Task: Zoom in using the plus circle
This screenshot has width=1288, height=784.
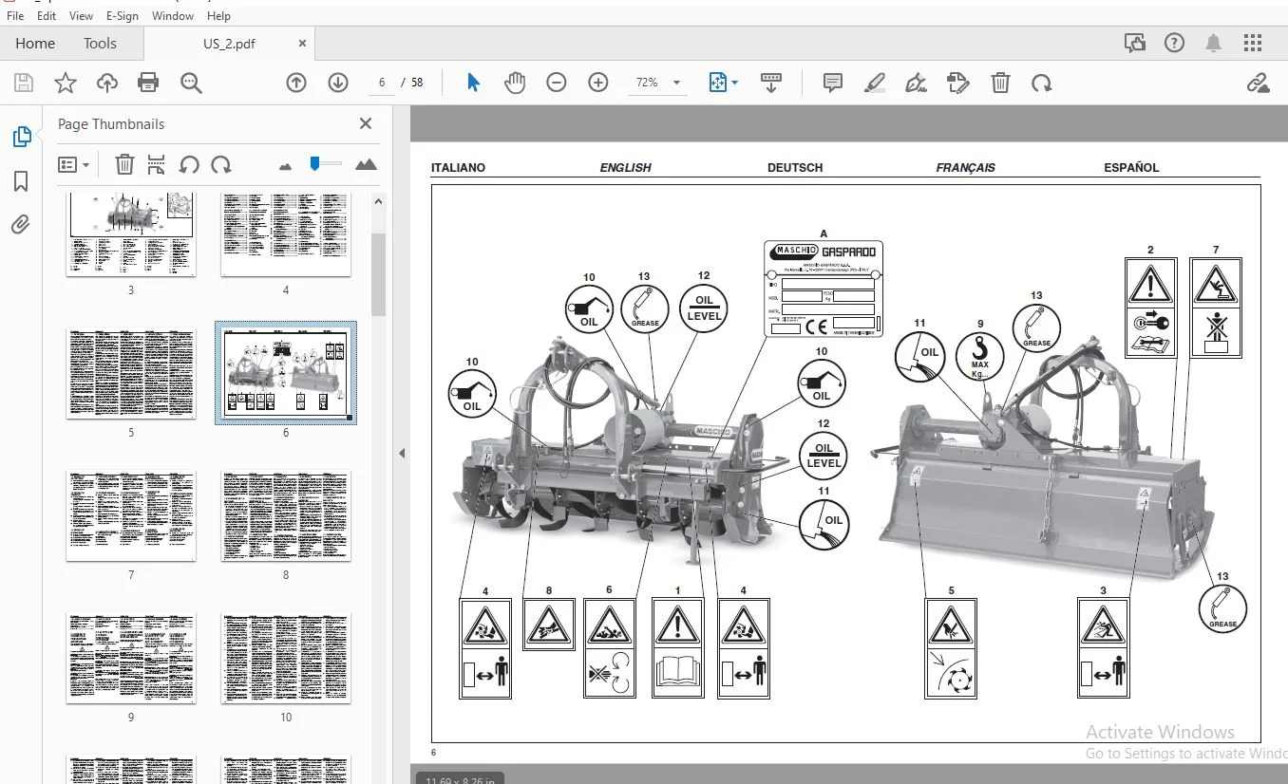Action: click(598, 83)
